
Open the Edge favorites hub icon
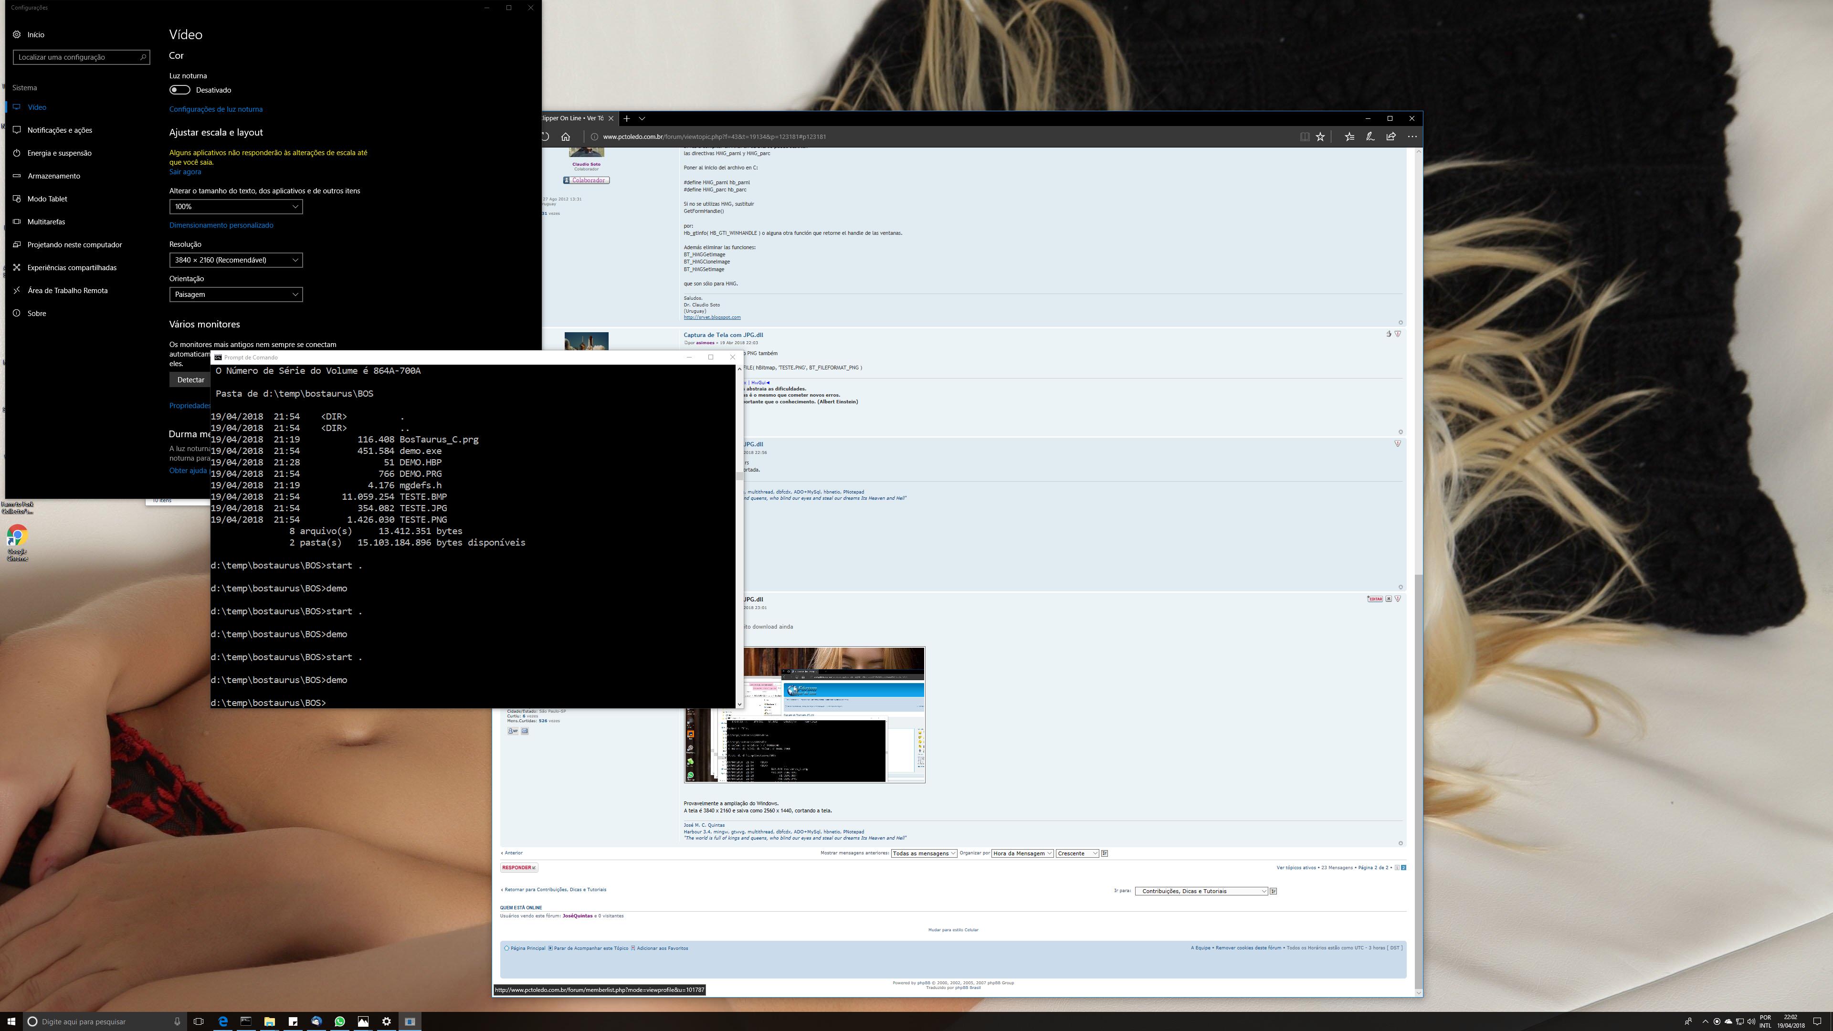(x=1349, y=137)
